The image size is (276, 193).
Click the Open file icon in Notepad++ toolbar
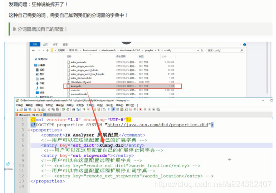[21, 109]
